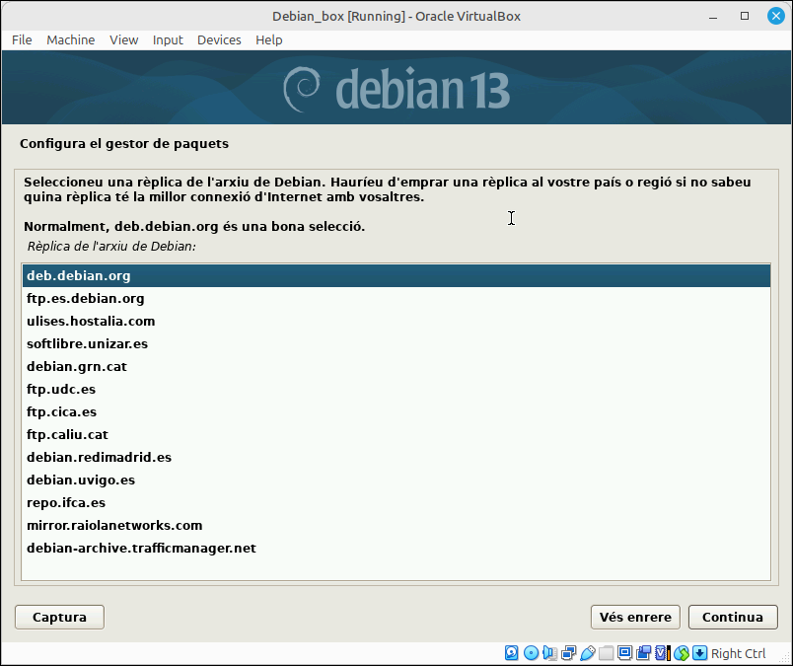793x666 pixels.
Task: Click the optical disc drive indicator
Action: tap(531, 653)
